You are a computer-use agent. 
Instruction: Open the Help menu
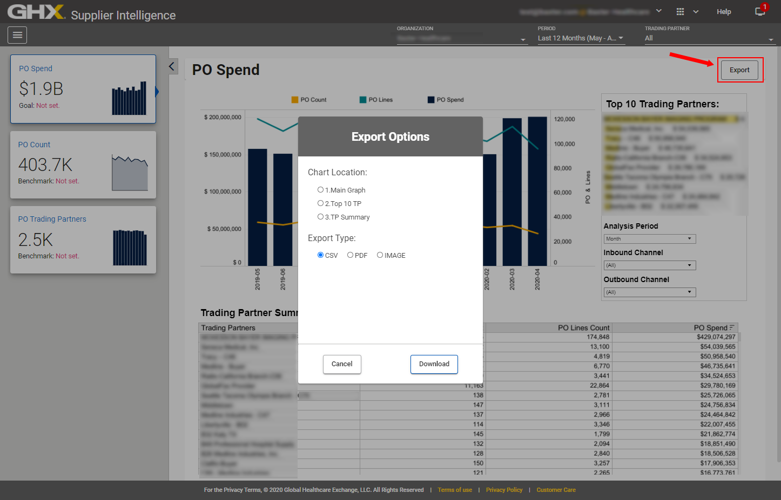coord(724,11)
